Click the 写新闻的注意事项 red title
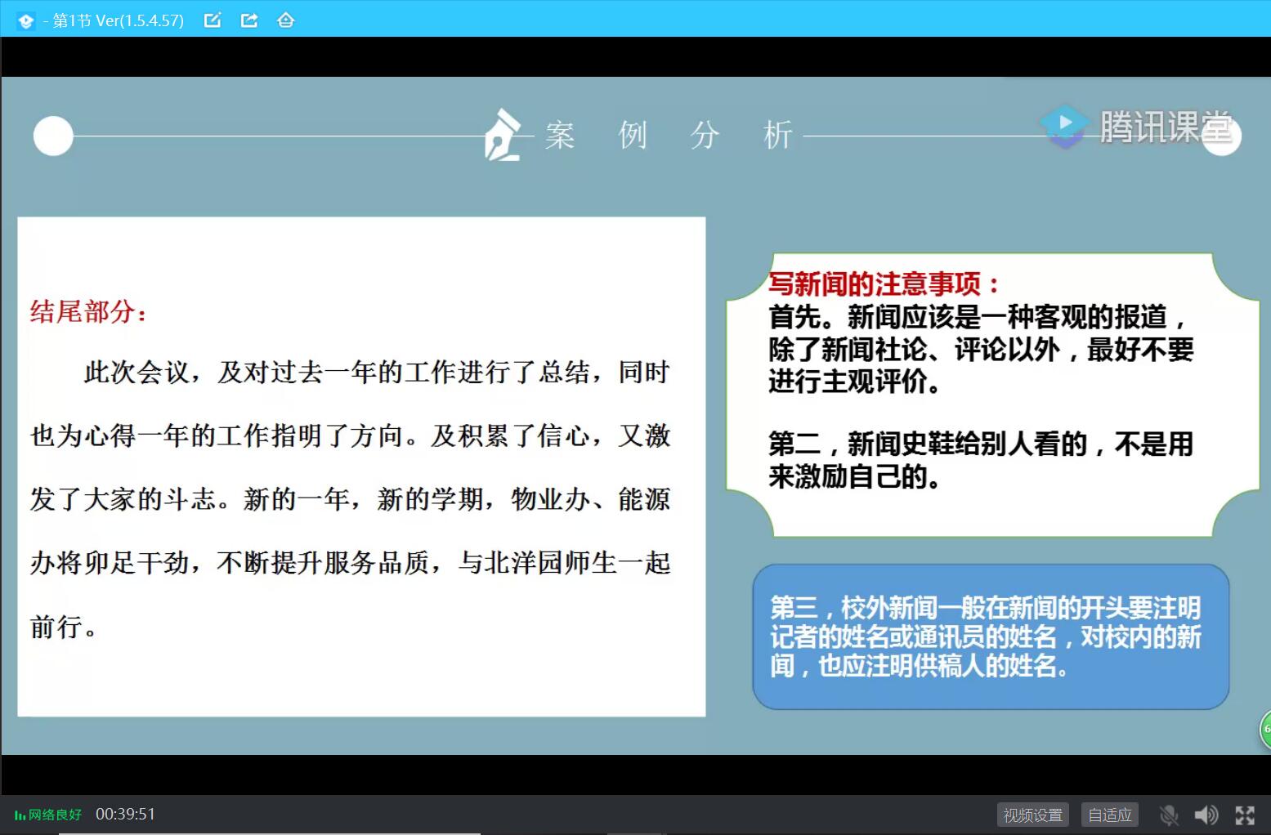This screenshot has height=835, width=1271. [883, 284]
